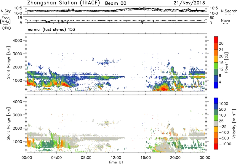Click the 'Slant Range [km]' label of velocity panel
Viewport: 237px width, 164px height.
(x=9, y=124)
